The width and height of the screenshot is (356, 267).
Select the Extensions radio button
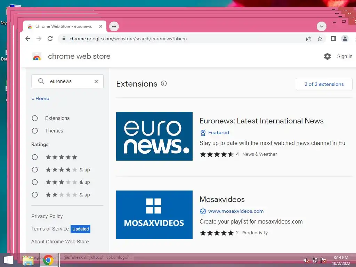click(35, 118)
